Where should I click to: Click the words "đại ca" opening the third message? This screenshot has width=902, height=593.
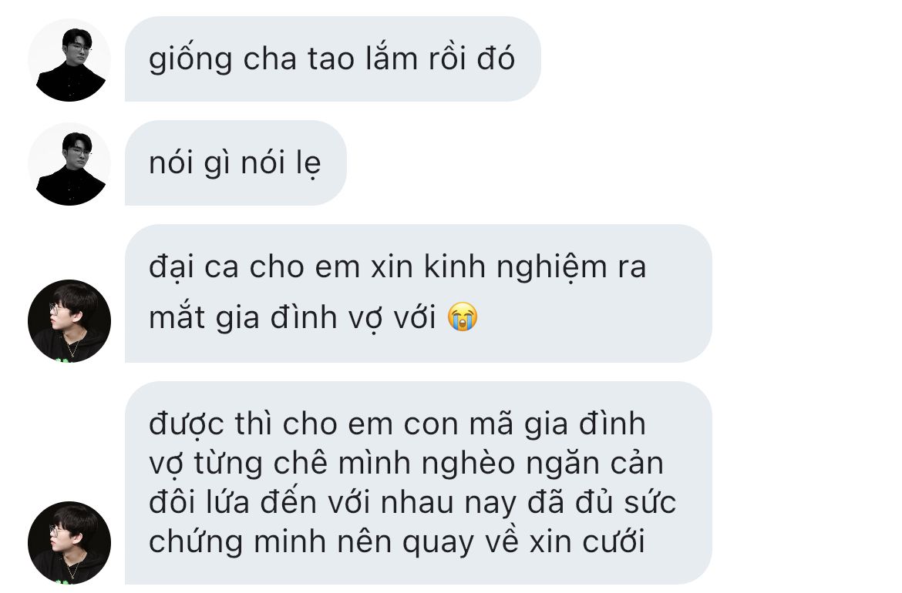point(194,268)
